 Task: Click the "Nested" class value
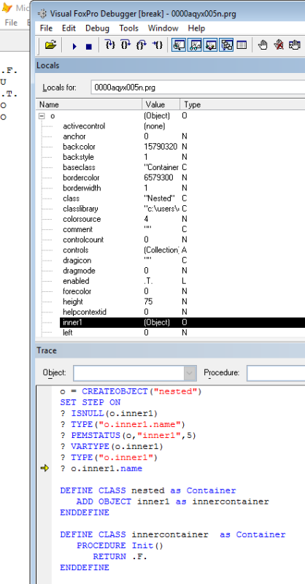click(159, 199)
